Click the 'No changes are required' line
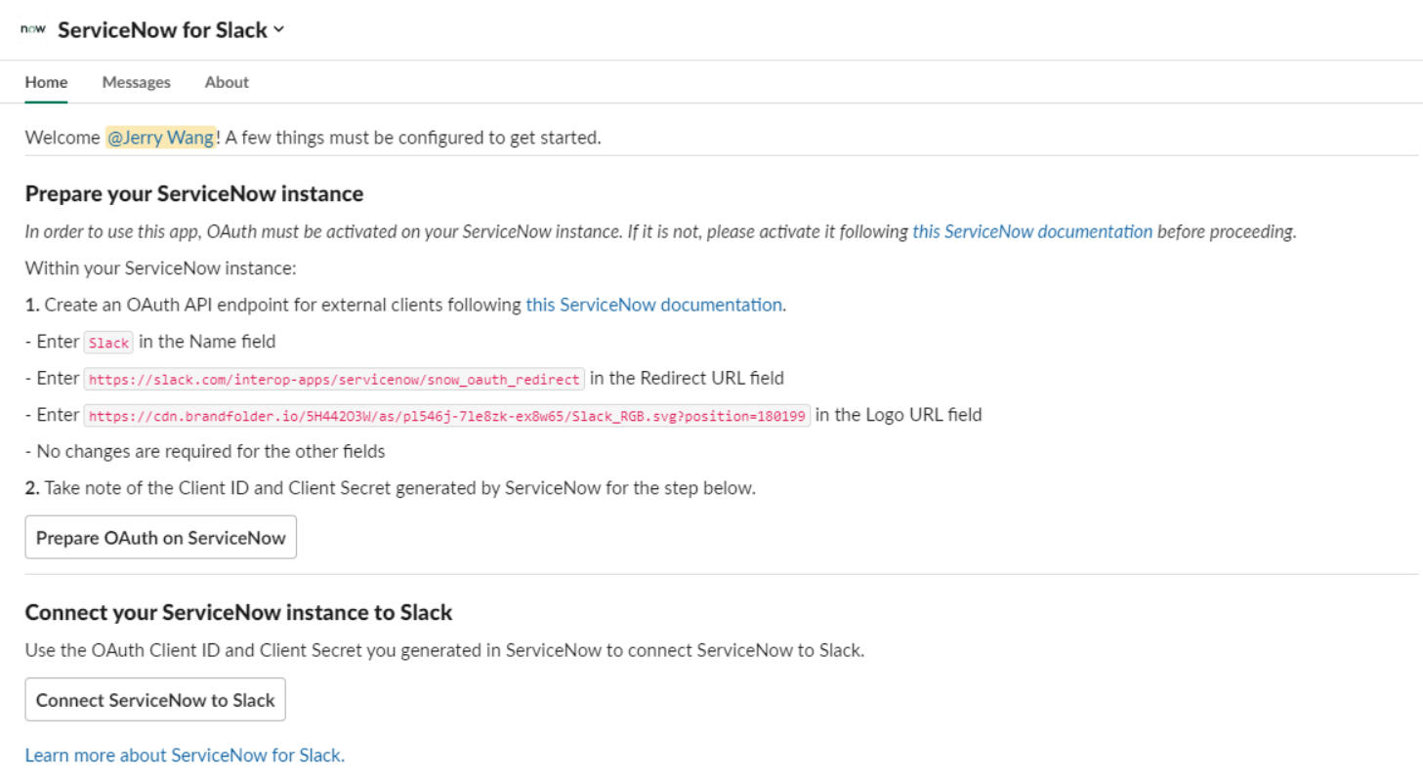The image size is (1423, 780). [x=205, y=451]
